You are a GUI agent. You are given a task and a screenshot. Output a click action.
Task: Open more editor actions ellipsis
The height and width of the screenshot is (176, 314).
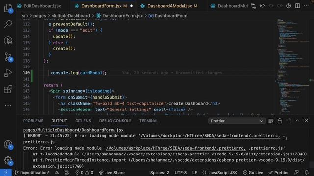[x=306, y=6]
